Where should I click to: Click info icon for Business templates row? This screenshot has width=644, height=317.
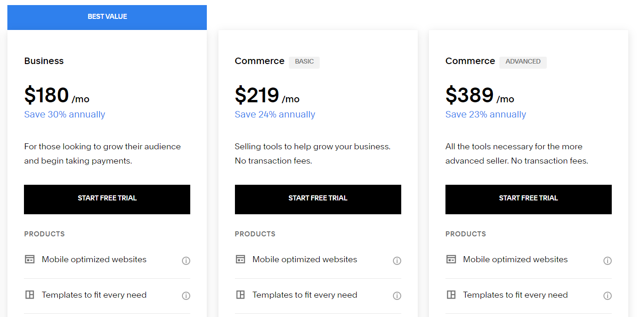point(186,296)
